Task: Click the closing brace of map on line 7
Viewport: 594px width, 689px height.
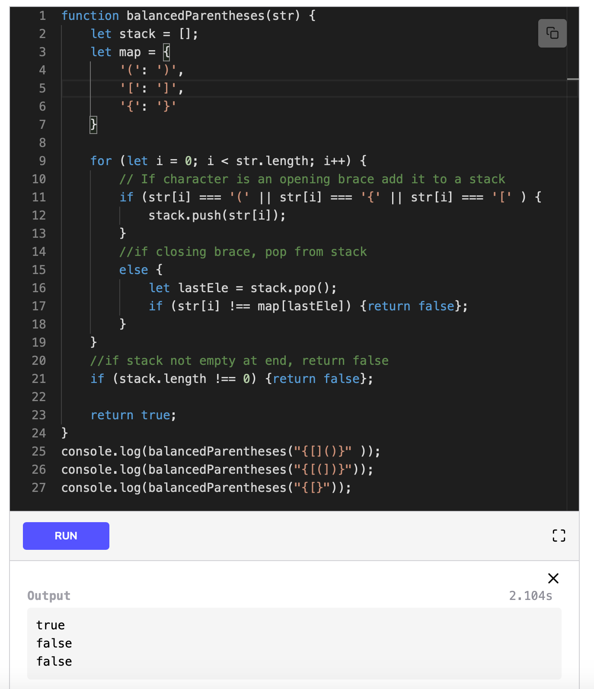Action: point(93,124)
